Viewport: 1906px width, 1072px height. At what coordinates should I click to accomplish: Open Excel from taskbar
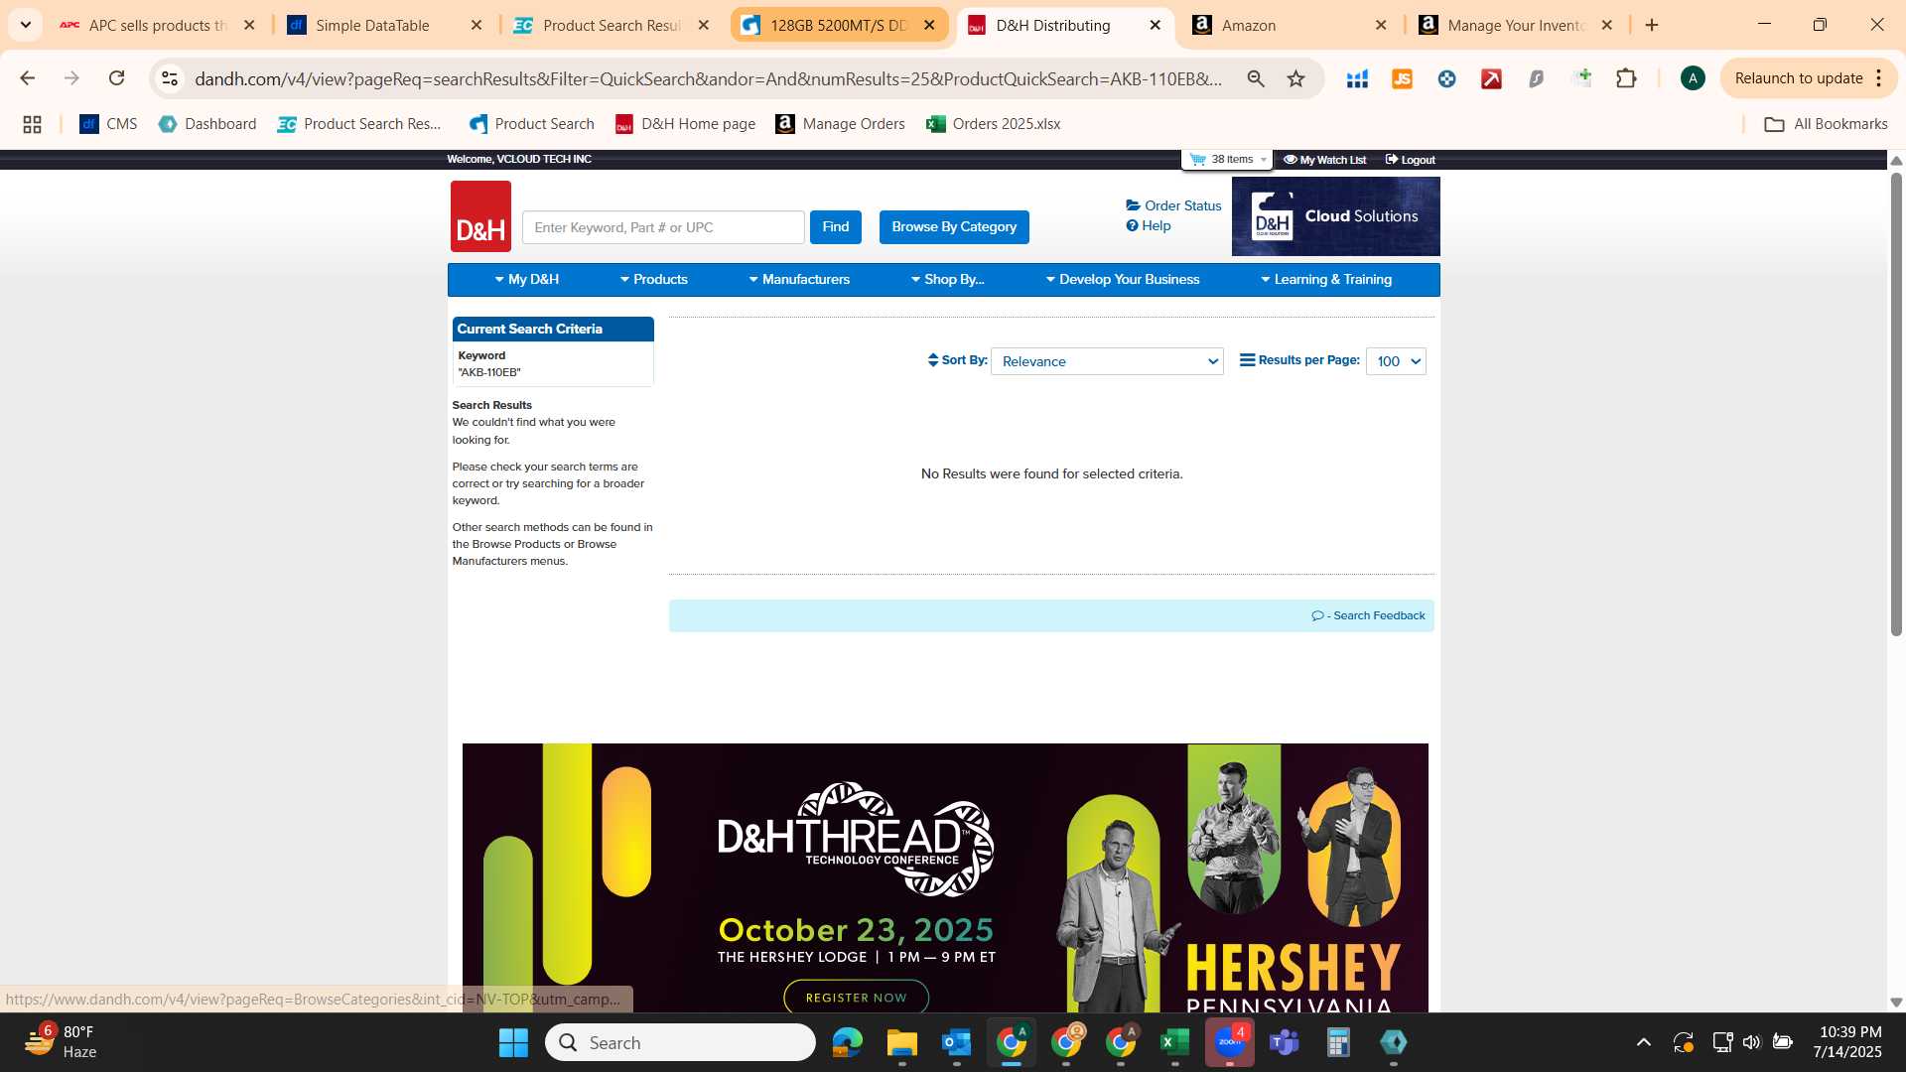click(x=1174, y=1042)
